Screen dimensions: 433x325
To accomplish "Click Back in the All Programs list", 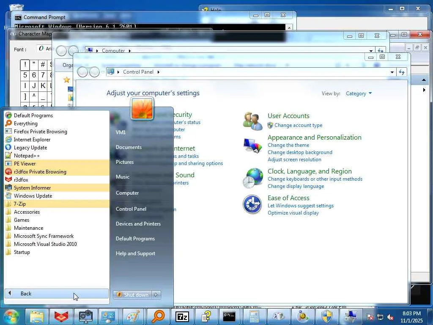I will [57, 294].
